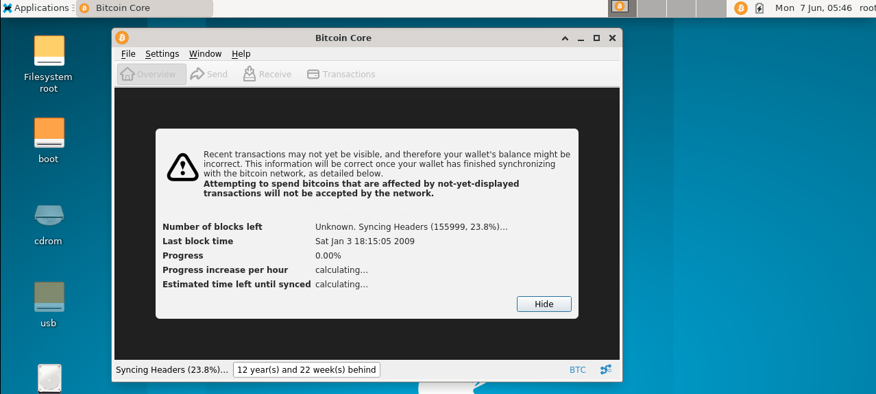Close the Bitcoin Core window
This screenshot has width=876, height=394.
coord(612,38)
